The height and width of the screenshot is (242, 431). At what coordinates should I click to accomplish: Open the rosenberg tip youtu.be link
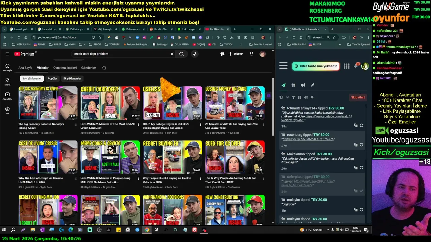pos(308,139)
